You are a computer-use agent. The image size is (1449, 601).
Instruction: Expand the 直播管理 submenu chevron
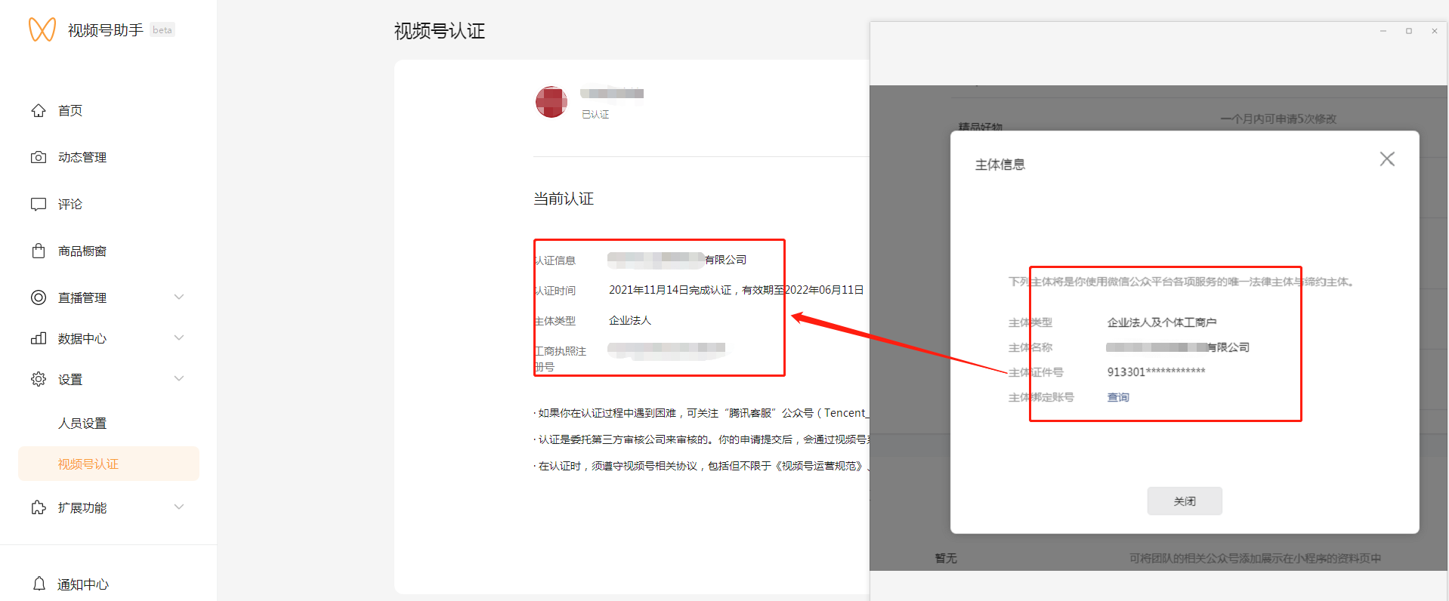pyautogui.click(x=179, y=297)
